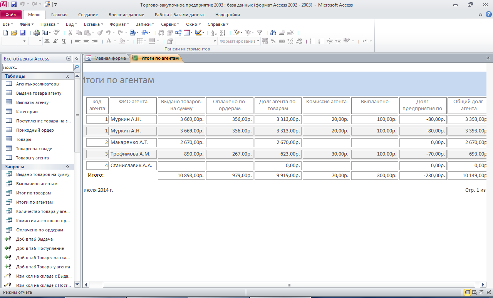Click the Save icon in the menu toolbar

pos(23,33)
